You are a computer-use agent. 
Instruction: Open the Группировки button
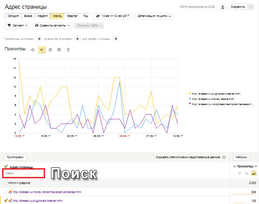coord(15,157)
